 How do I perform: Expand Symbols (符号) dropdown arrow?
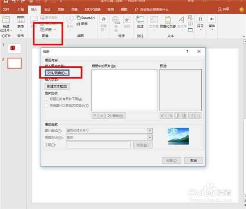coord(200,29)
